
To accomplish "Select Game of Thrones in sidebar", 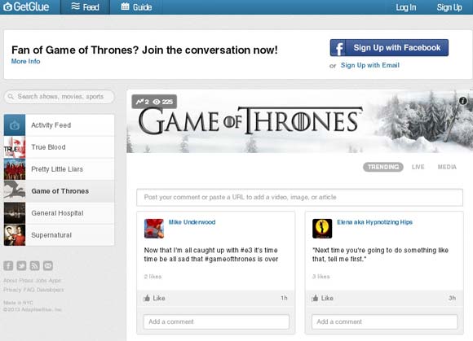I will [59, 191].
